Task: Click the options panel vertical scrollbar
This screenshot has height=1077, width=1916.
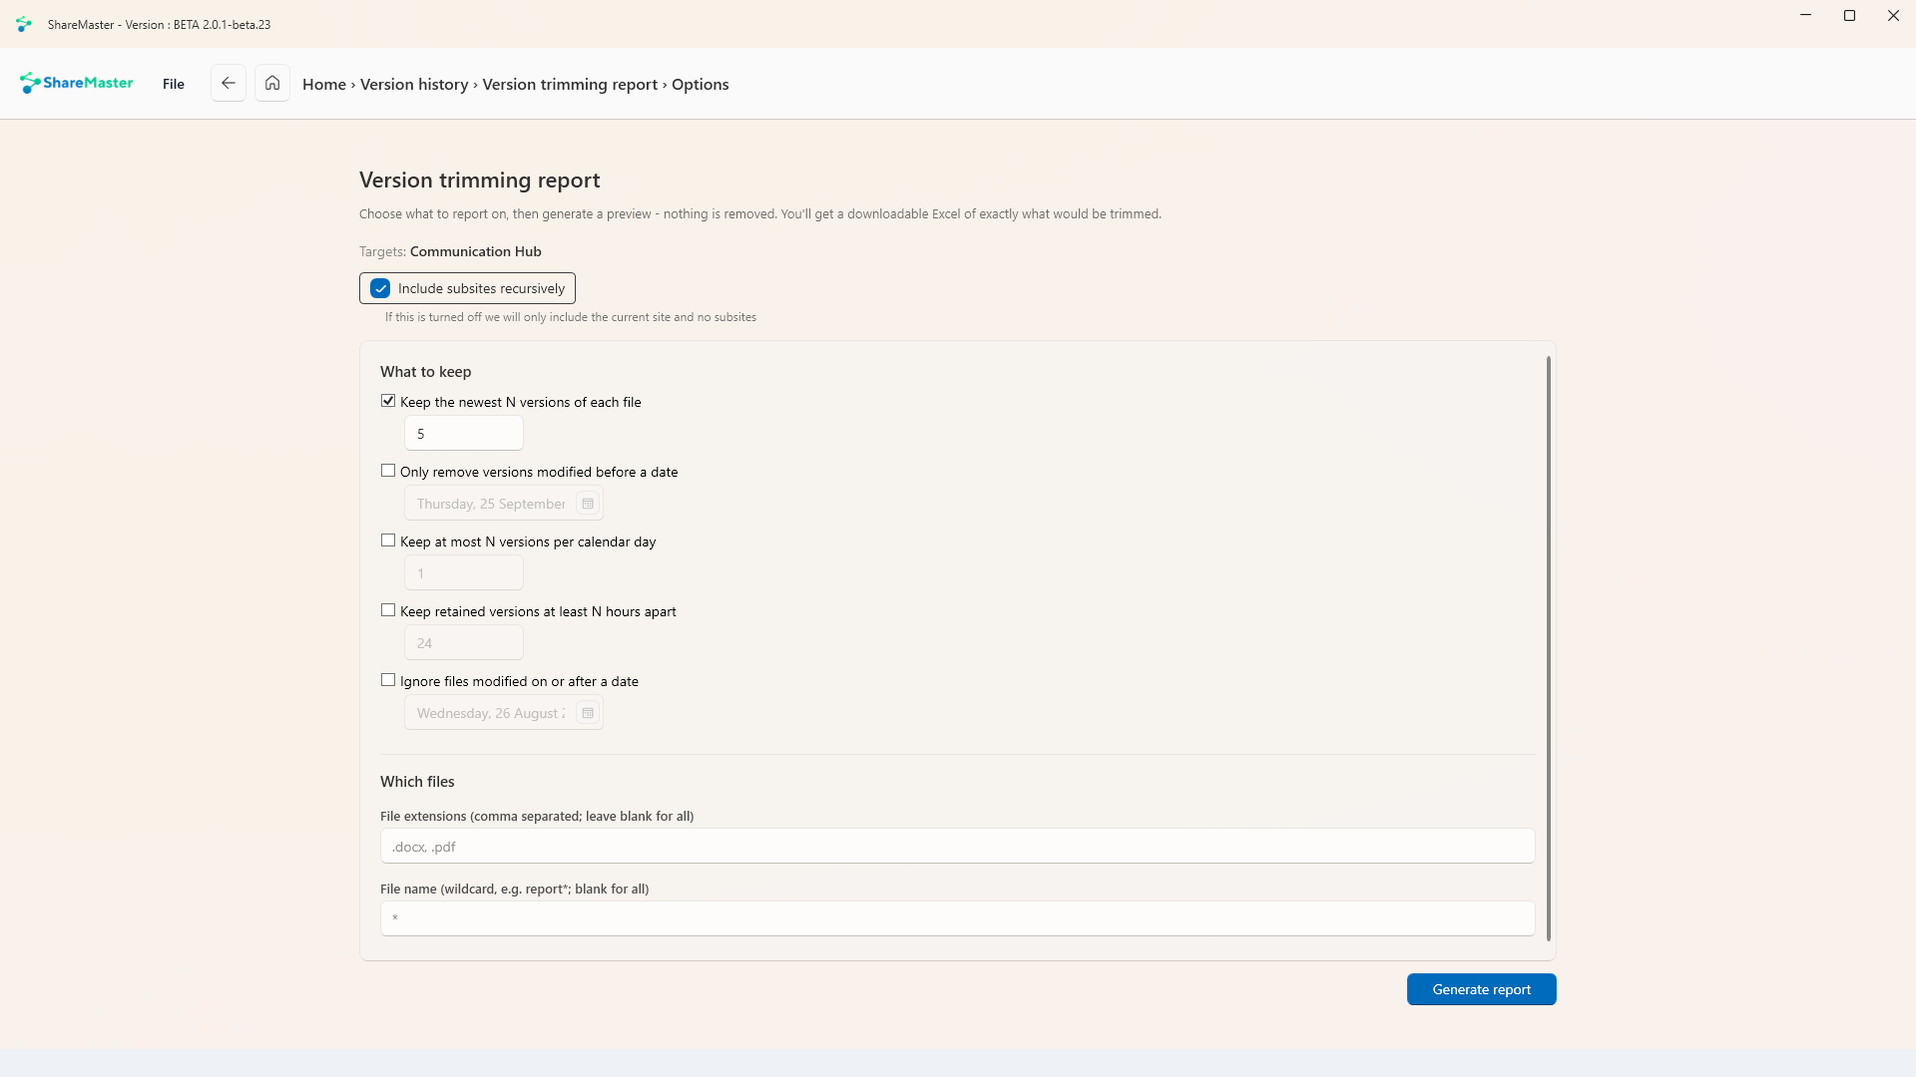Action: tap(1549, 648)
